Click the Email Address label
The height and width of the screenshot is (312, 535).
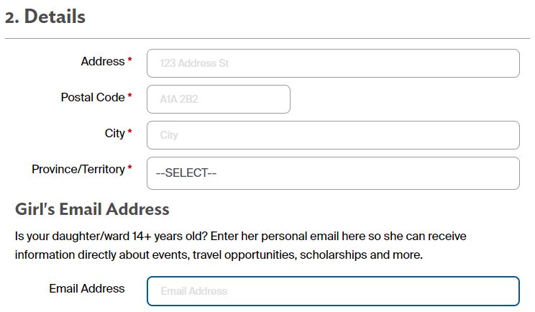tap(87, 289)
